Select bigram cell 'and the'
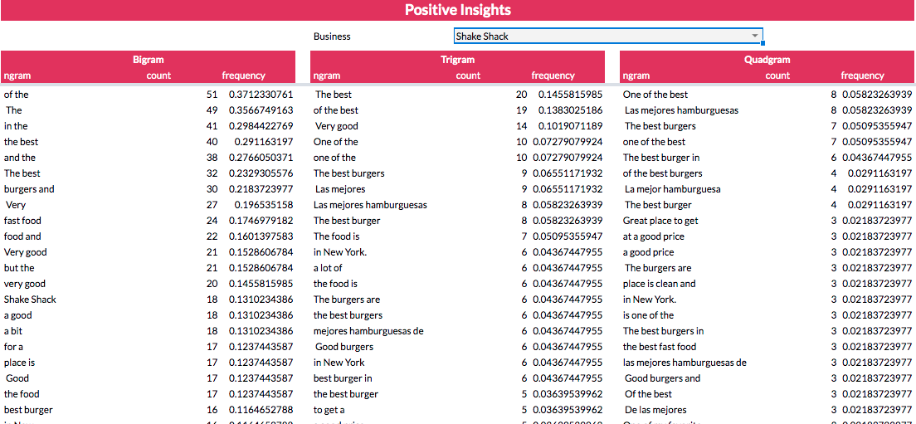This screenshot has height=424, width=916. coord(19,158)
